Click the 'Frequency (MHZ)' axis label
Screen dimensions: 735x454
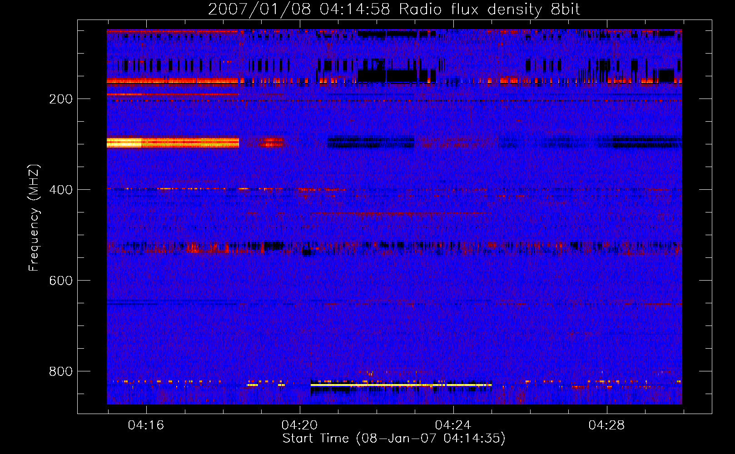coord(34,217)
